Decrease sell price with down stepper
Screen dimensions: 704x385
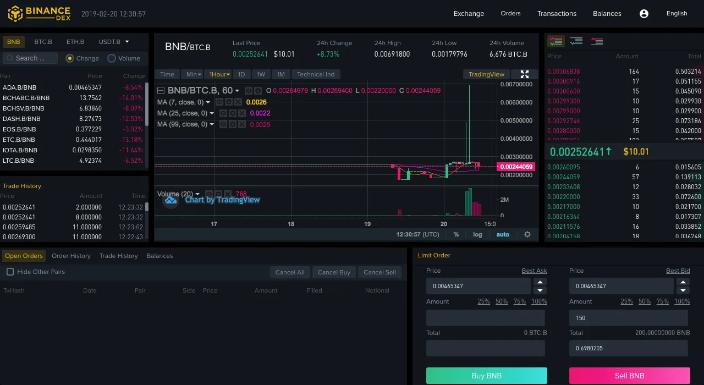(683, 290)
